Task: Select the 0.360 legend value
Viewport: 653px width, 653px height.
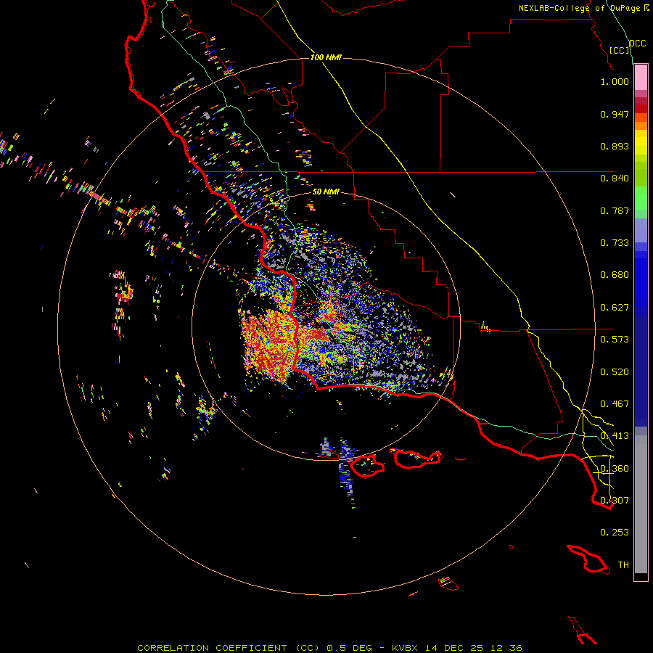Action: click(x=615, y=469)
